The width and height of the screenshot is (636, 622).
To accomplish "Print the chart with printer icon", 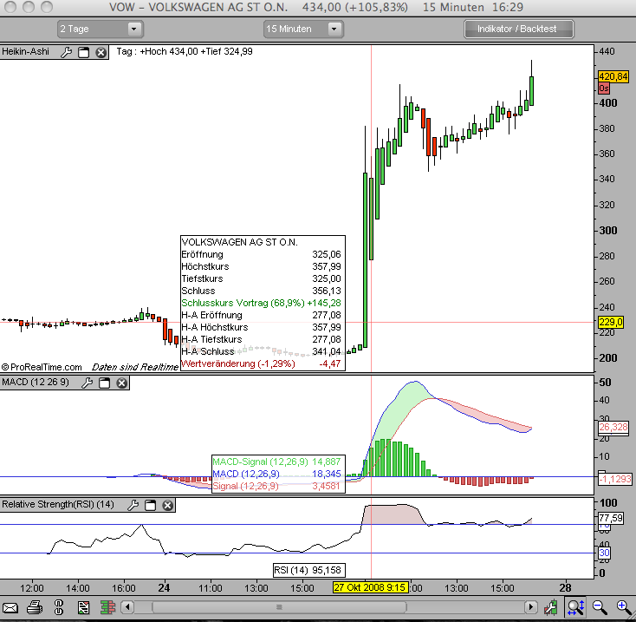I will pyautogui.click(x=35, y=608).
